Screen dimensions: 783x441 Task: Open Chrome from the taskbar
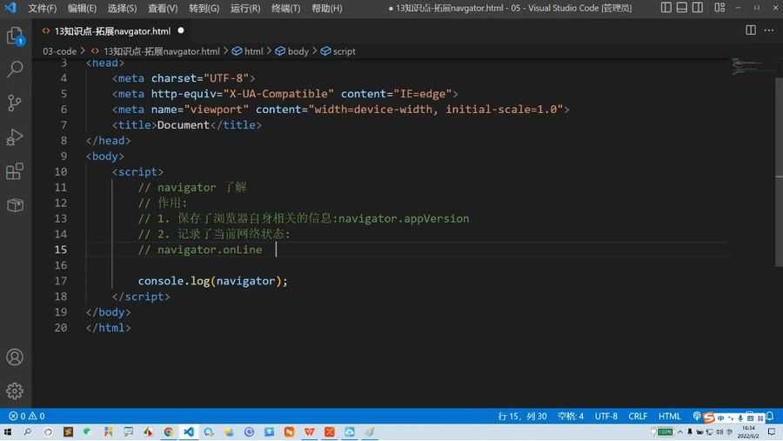[x=168, y=432]
